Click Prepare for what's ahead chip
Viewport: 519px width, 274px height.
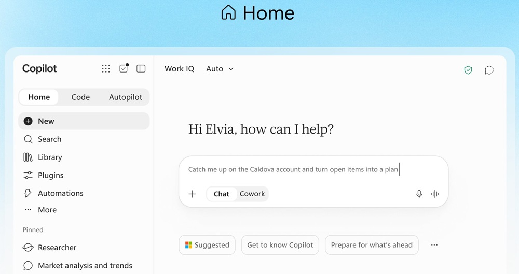coord(372,245)
